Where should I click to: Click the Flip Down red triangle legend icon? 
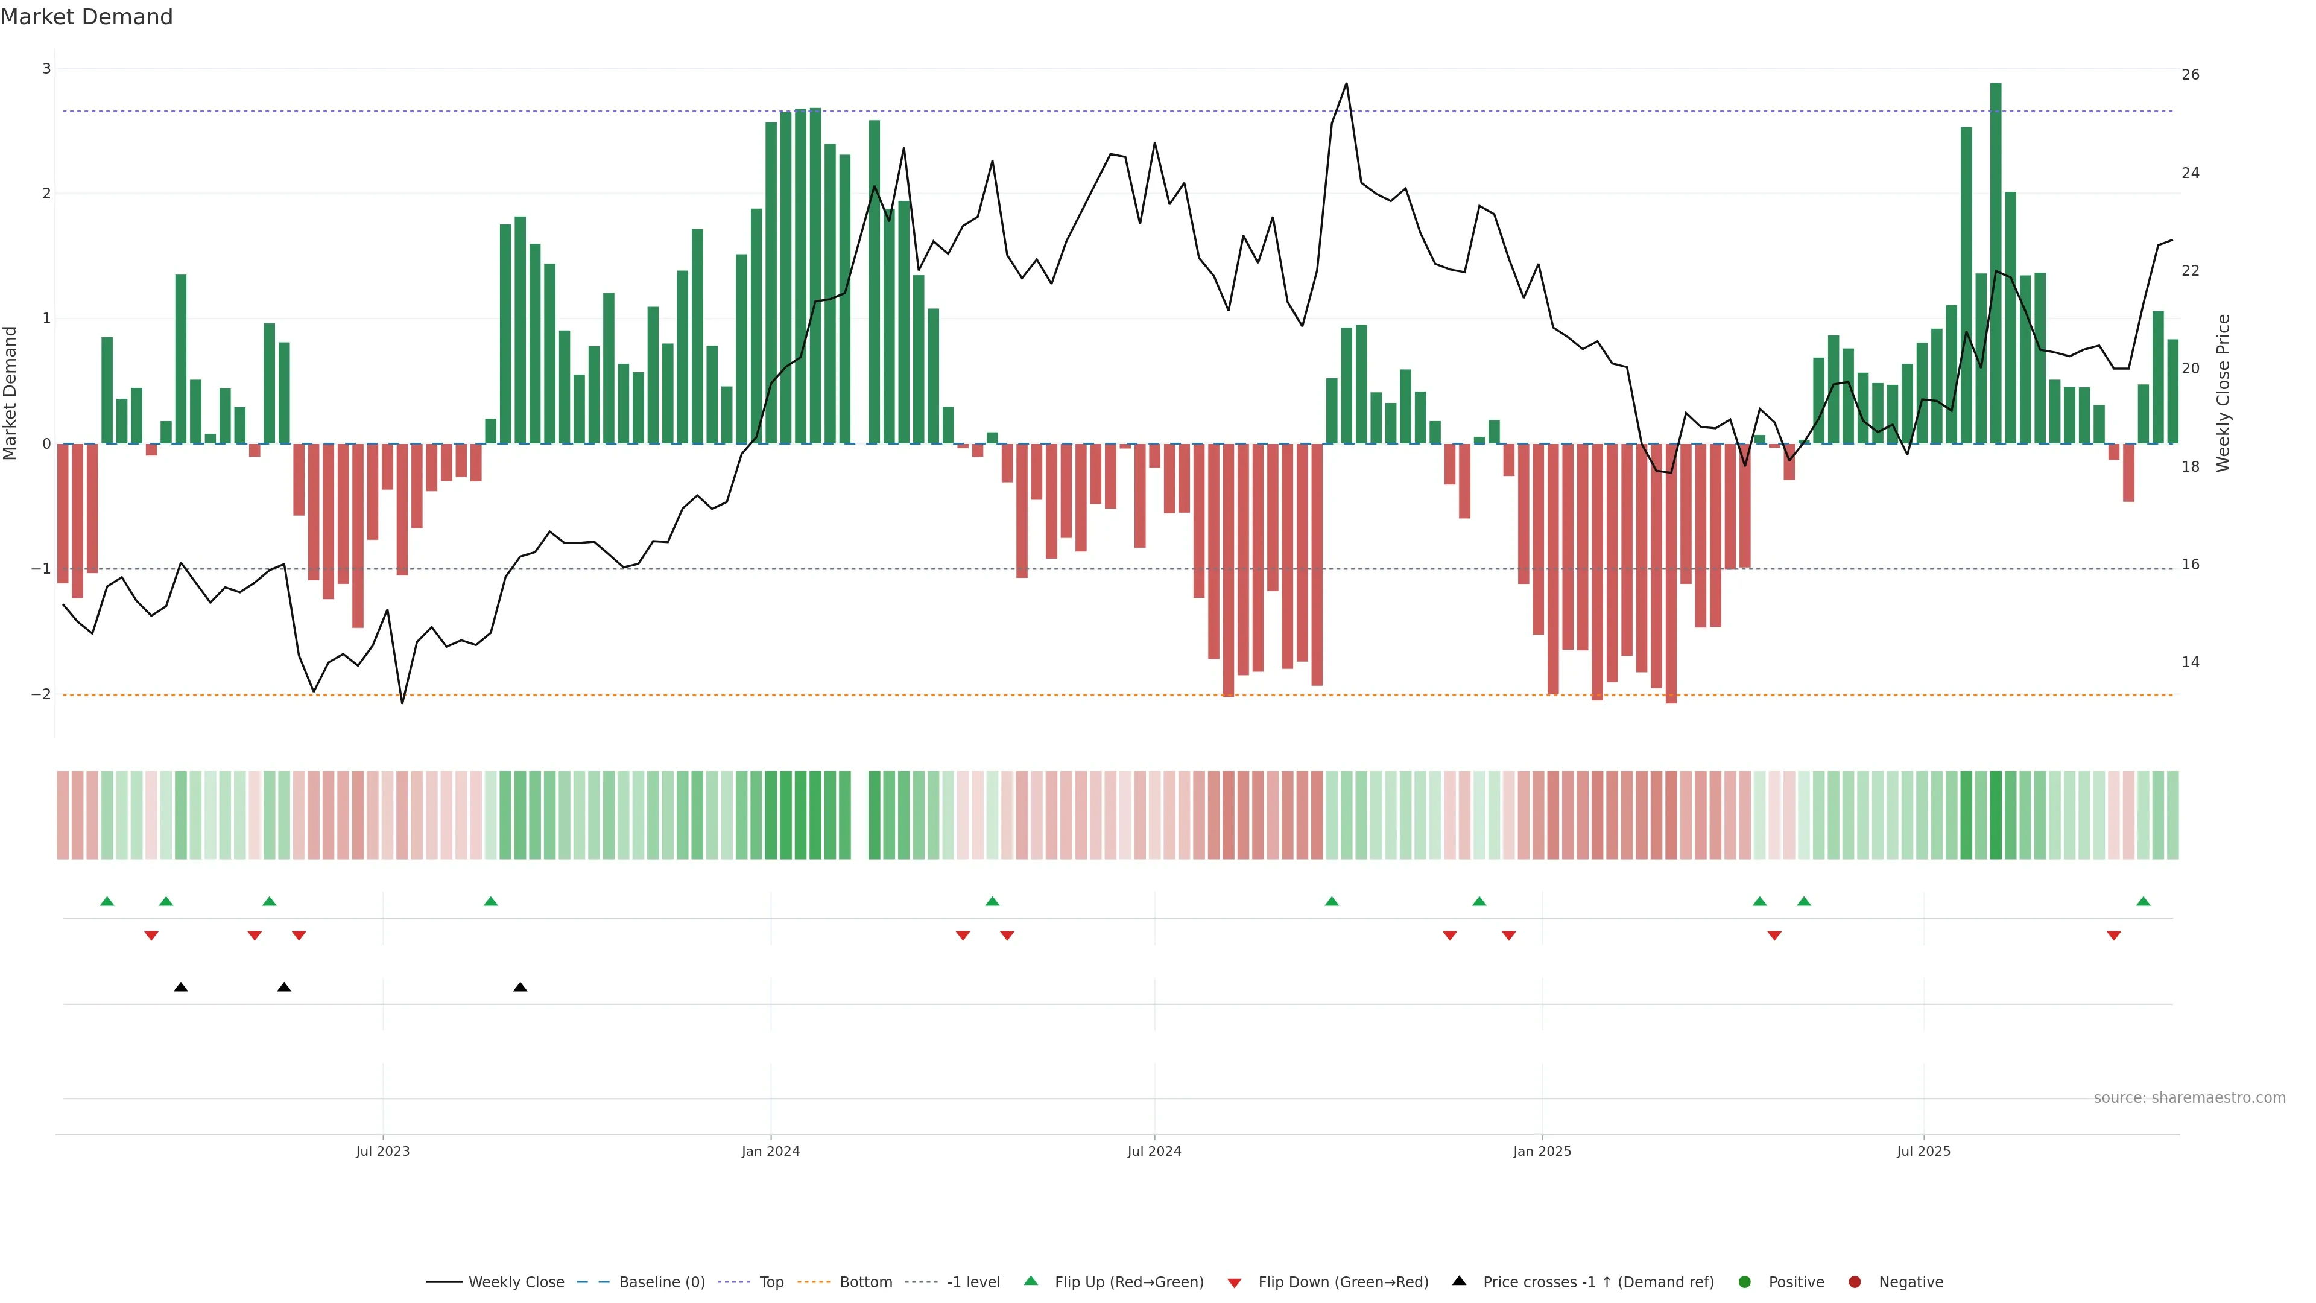click(1235, 1282)
